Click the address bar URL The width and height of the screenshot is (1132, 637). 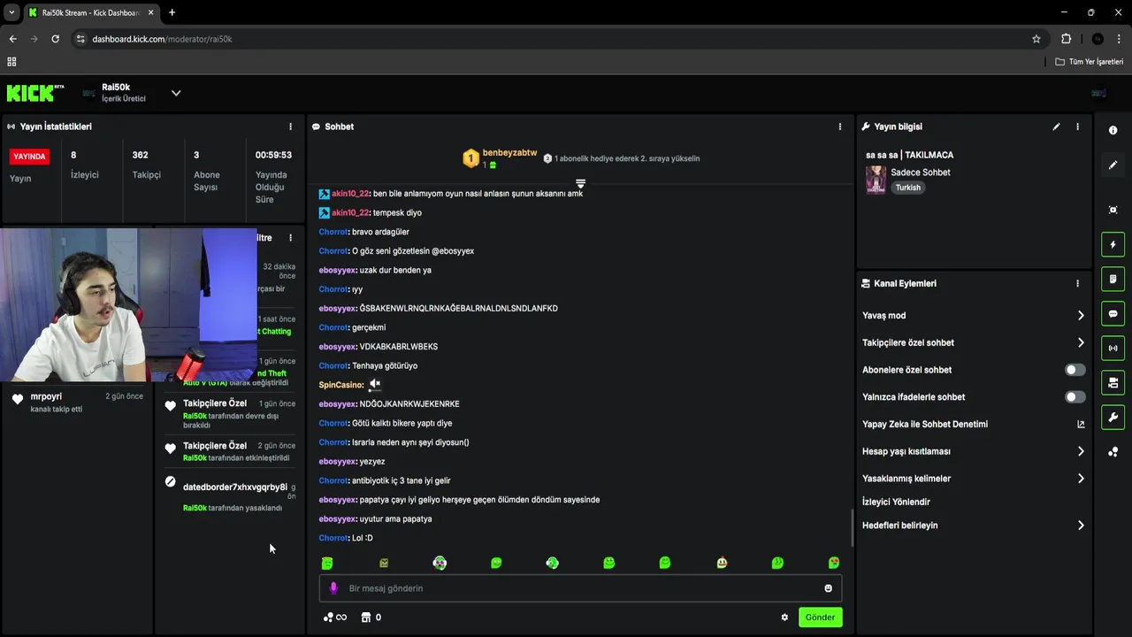162,39
